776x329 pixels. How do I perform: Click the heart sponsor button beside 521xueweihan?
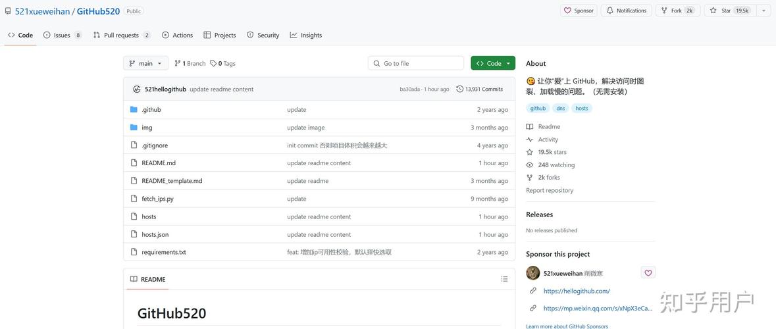pyautogui.click(x=648, y=272)
